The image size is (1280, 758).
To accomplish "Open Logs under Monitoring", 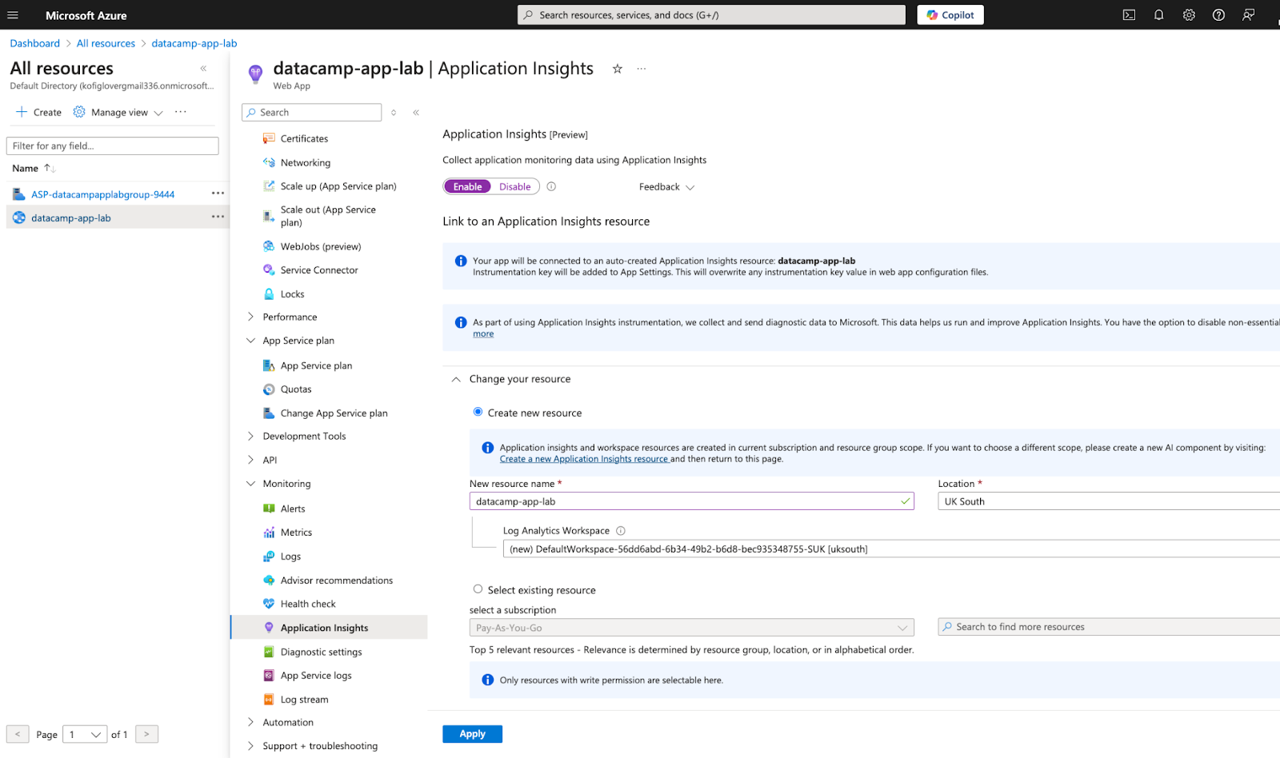I will click(290, 557).
